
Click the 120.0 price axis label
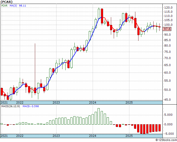pos(168,8)
